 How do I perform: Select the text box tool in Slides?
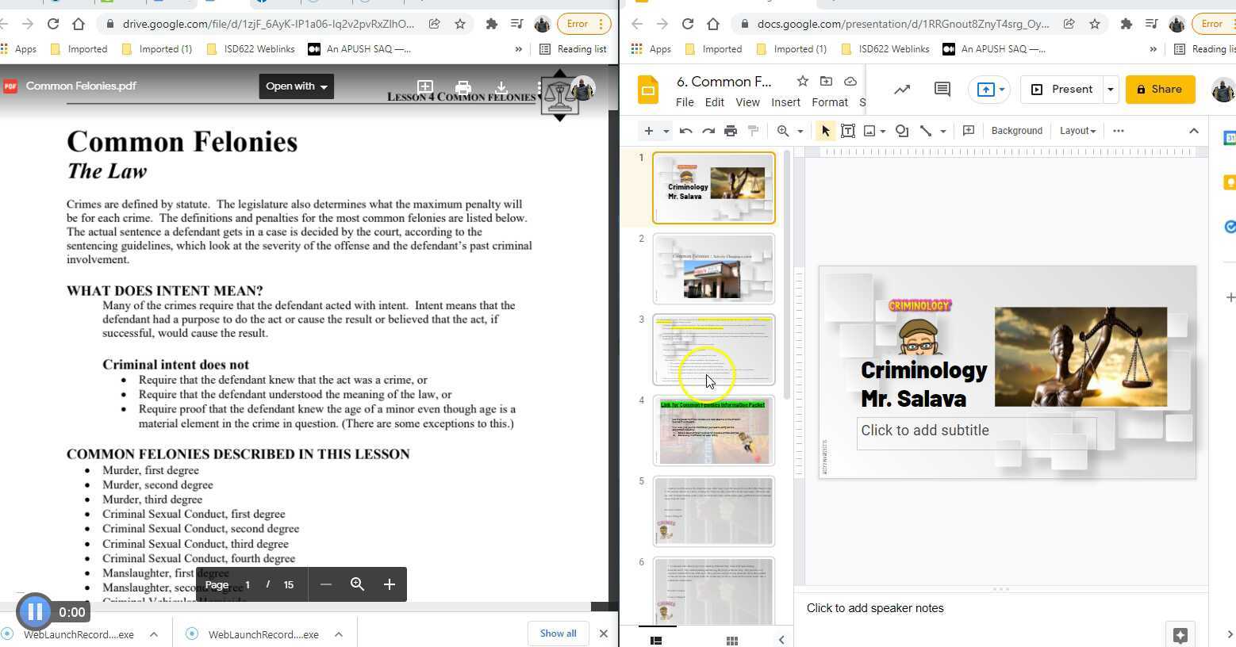click(x=847, y=131)
